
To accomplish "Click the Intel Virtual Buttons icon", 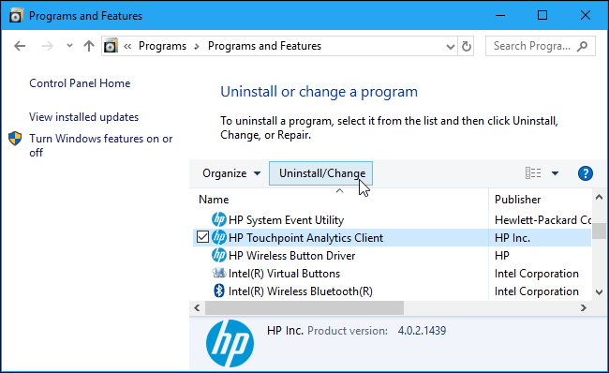I will [219, 273].
